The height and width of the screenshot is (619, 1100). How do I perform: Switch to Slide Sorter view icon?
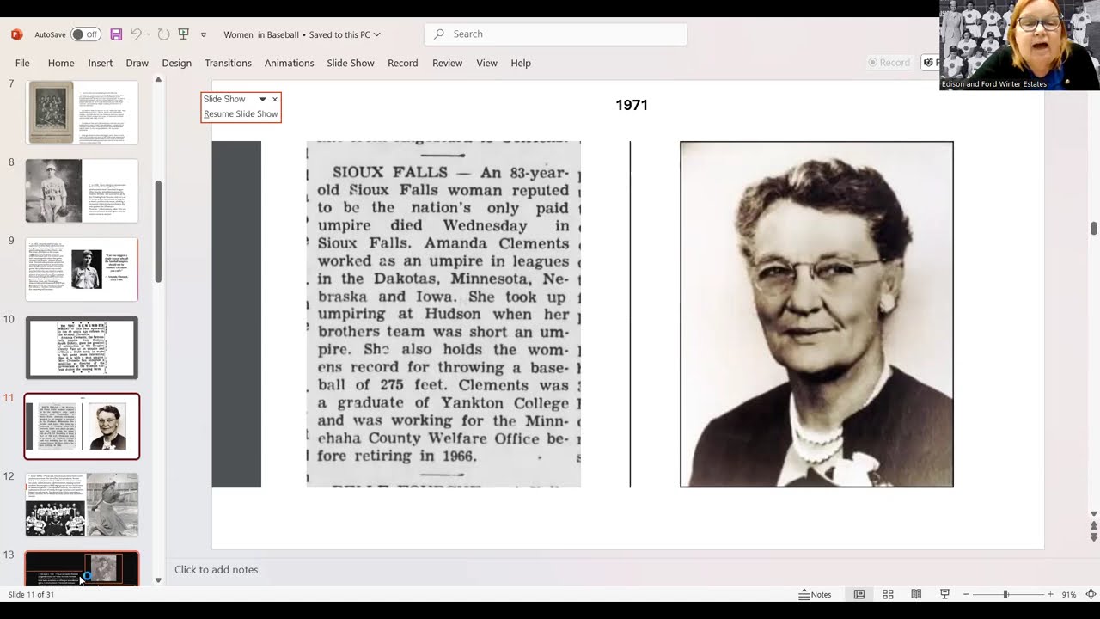point(888,594)
